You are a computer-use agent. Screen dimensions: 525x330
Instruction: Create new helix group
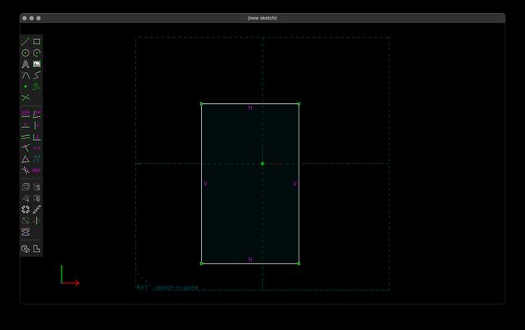(25, 198)
